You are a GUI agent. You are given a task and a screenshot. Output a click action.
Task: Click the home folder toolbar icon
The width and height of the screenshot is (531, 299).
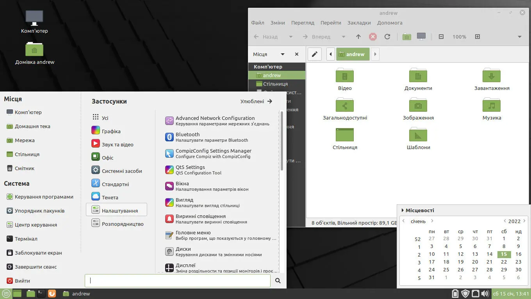[x=407, y=37]
